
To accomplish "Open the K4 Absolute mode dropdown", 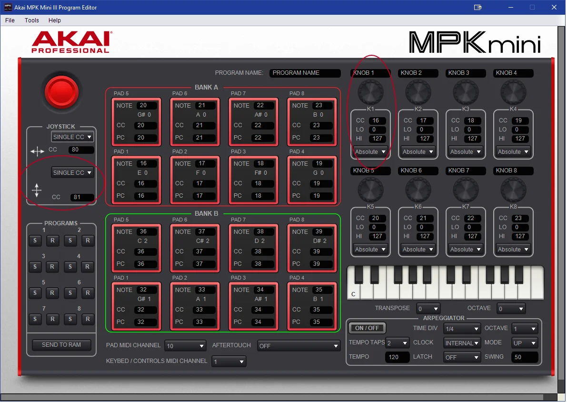I will pos(513,152).
